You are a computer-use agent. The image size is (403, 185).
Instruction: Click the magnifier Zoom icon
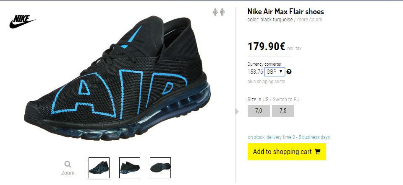68,164
